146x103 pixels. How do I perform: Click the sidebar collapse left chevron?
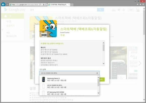pos(3,30)
